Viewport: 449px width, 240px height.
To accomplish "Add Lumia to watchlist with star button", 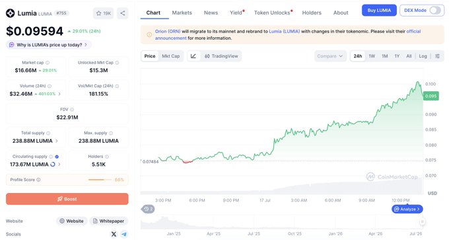I will pos(104,13).
